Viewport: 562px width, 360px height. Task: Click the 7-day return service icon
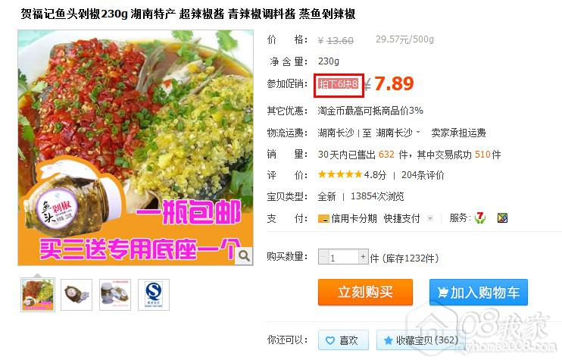pyautogui.click(x=479, y=218)
